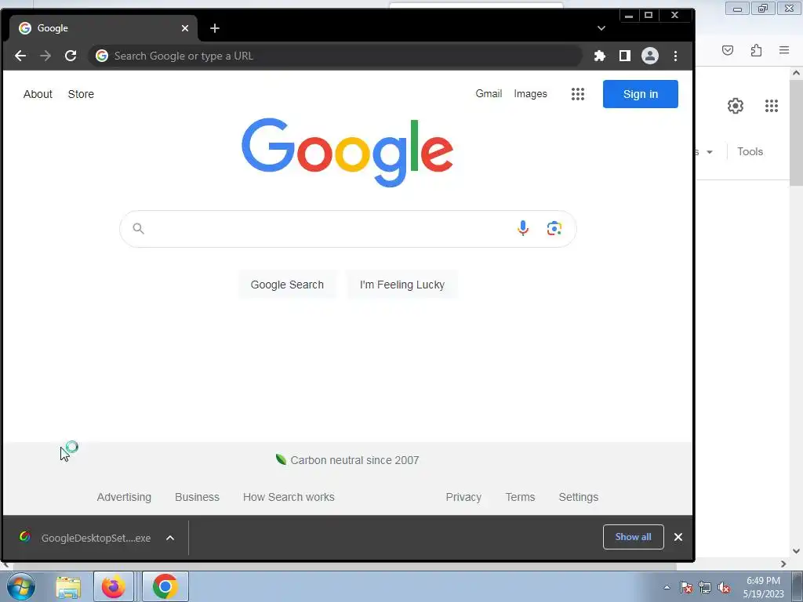This screenshot has height=602, width=803.
Task: Show all downloads
Action: pos(634,537)
